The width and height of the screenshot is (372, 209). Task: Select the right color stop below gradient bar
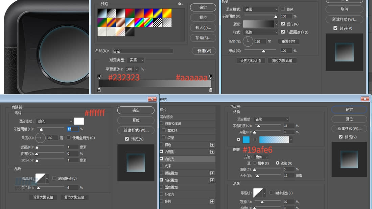point(211,90)
